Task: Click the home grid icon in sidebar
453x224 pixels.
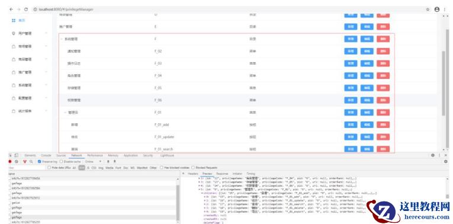Action: [14, 21]
